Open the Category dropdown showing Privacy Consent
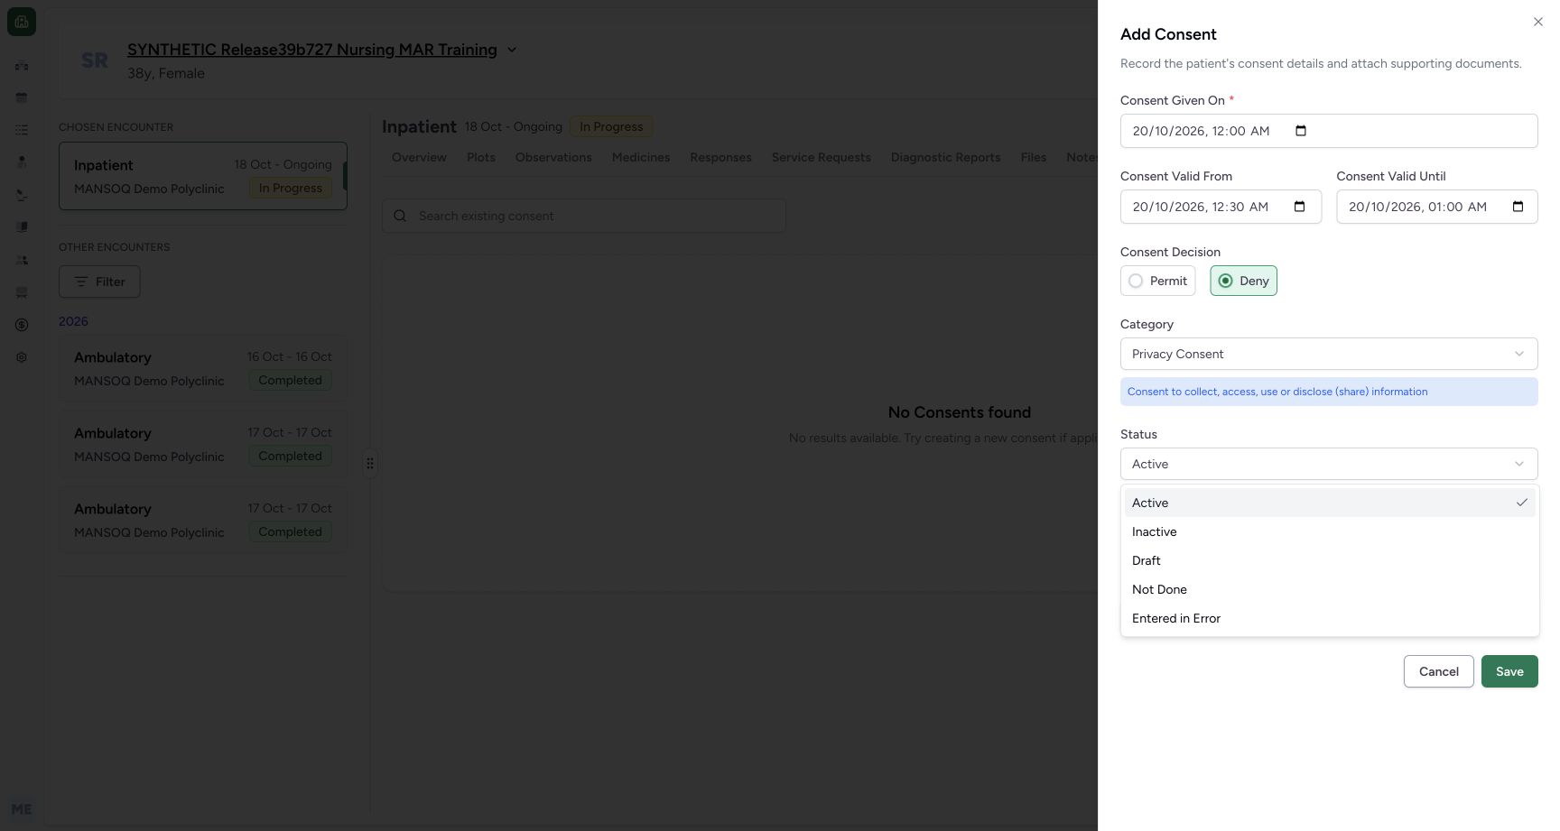This screenshot has height=831, width=1560. [x=1329, y=354]
